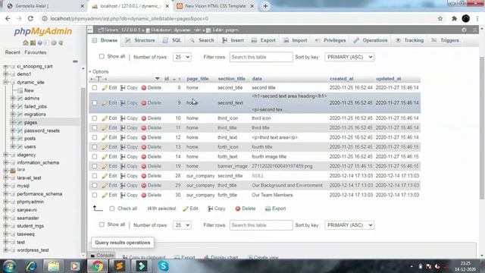
Task: Open File Explorer from taskbar
Action: (x=53, y=266)
